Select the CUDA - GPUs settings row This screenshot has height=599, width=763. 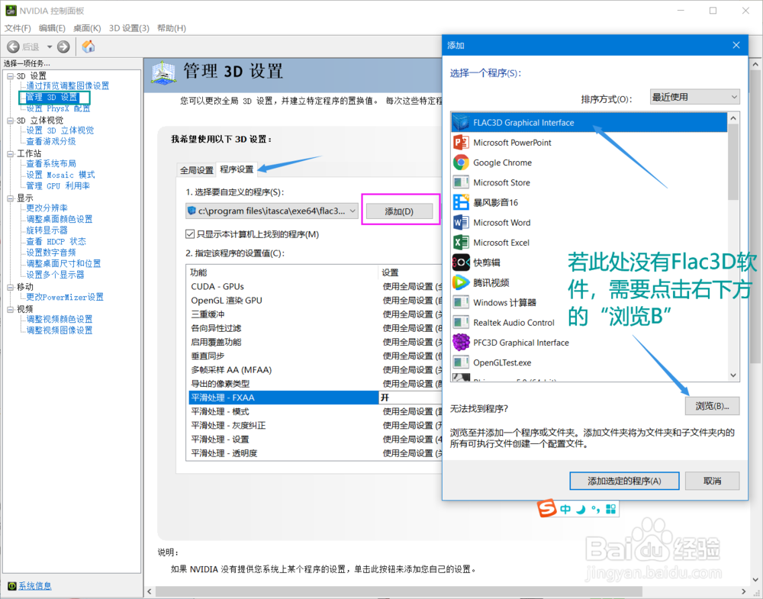[315, 287]
